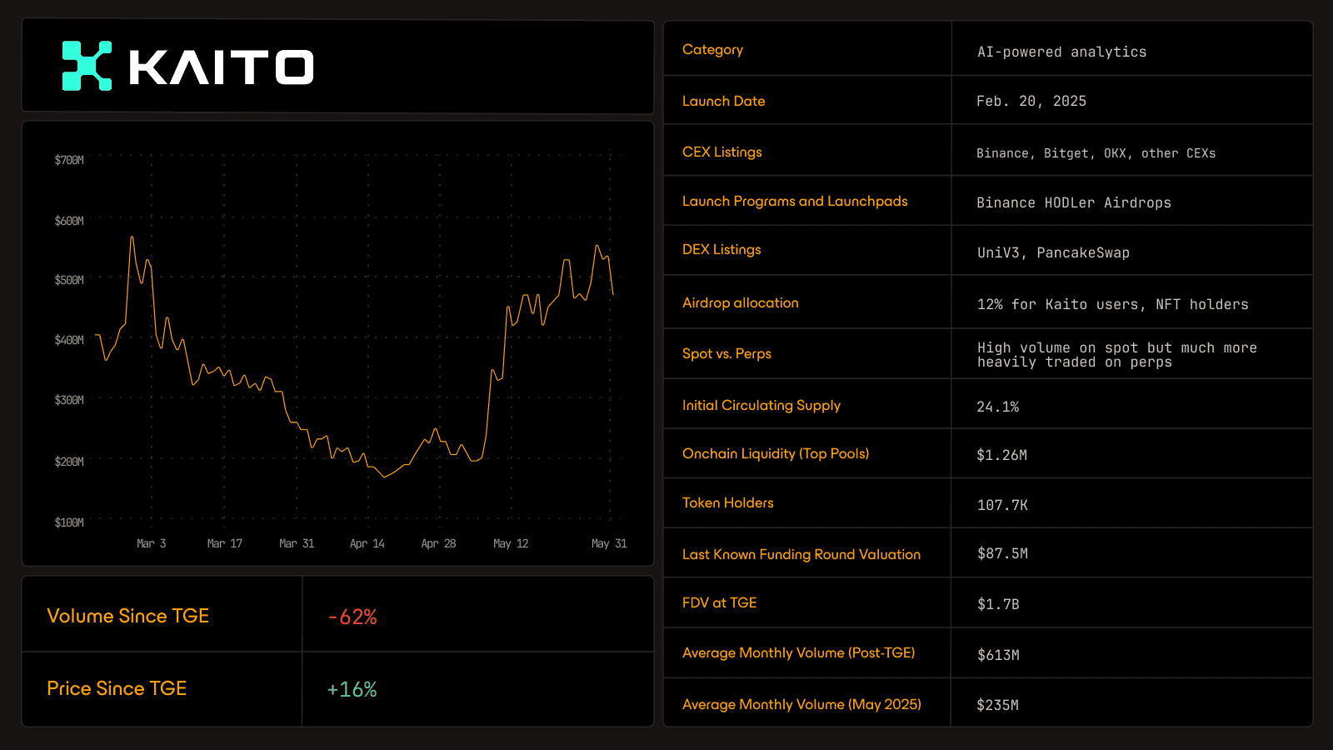Select the Feb. 20, 2025 value
Screen dimensions: 1333x750
pyautogui.click(x=1031, y=101)
